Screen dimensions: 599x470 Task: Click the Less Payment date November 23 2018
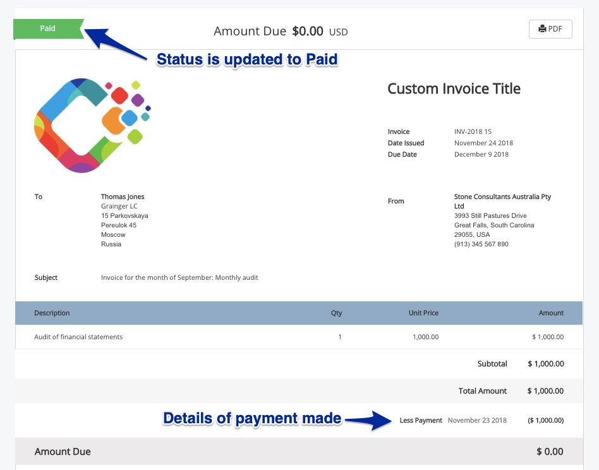477,420
